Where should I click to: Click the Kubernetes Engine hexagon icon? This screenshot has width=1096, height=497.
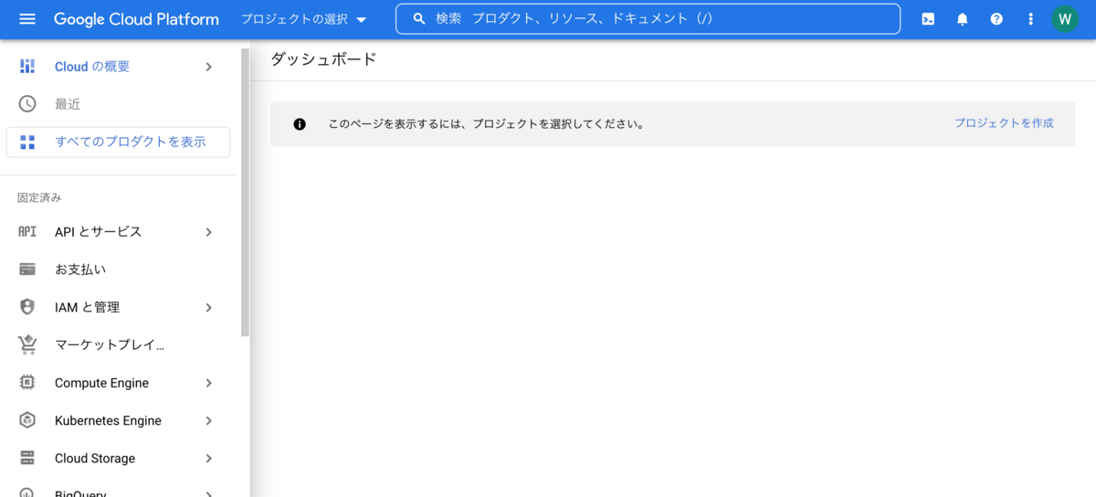(27, 420)
